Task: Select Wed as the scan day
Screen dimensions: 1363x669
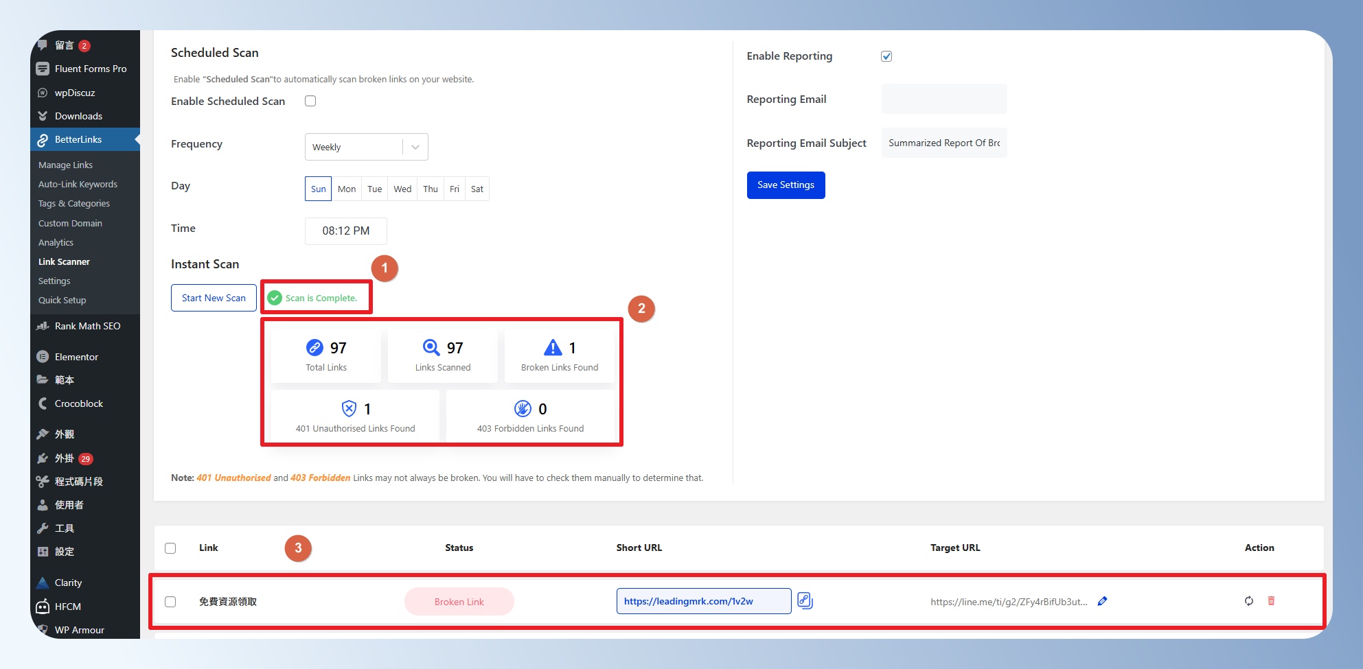Action: click(402, 189)
